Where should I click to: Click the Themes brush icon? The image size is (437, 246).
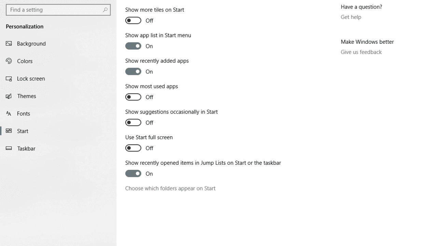(9, 96)
